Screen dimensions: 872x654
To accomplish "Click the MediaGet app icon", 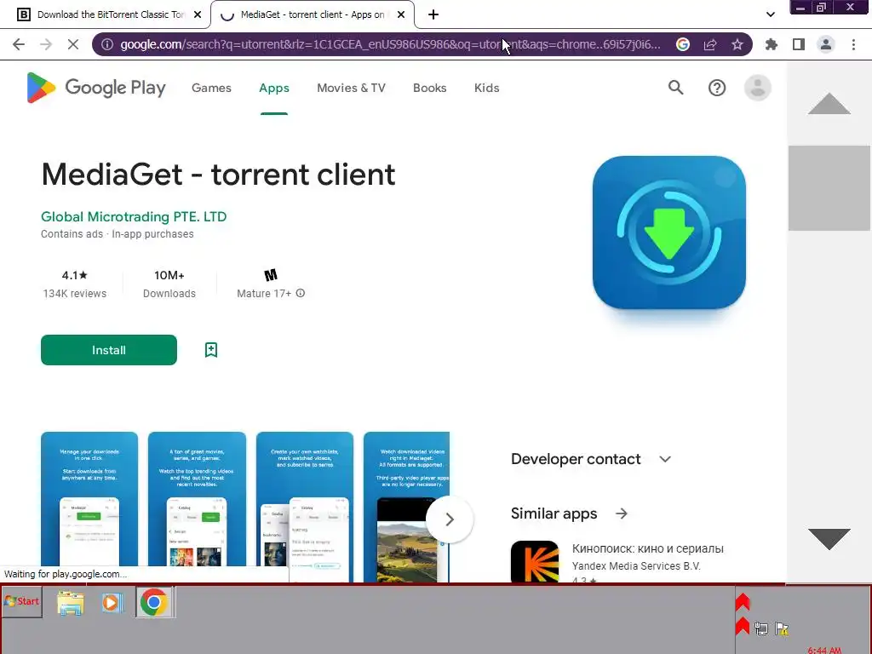I will 669,232.
